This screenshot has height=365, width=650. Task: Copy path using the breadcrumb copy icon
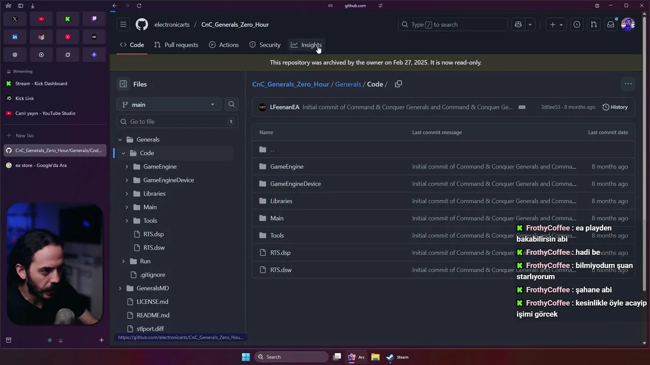[398, 84]
